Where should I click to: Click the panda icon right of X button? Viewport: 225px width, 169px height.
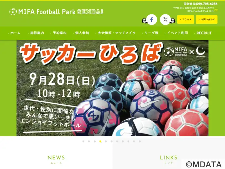click(172, 21)
